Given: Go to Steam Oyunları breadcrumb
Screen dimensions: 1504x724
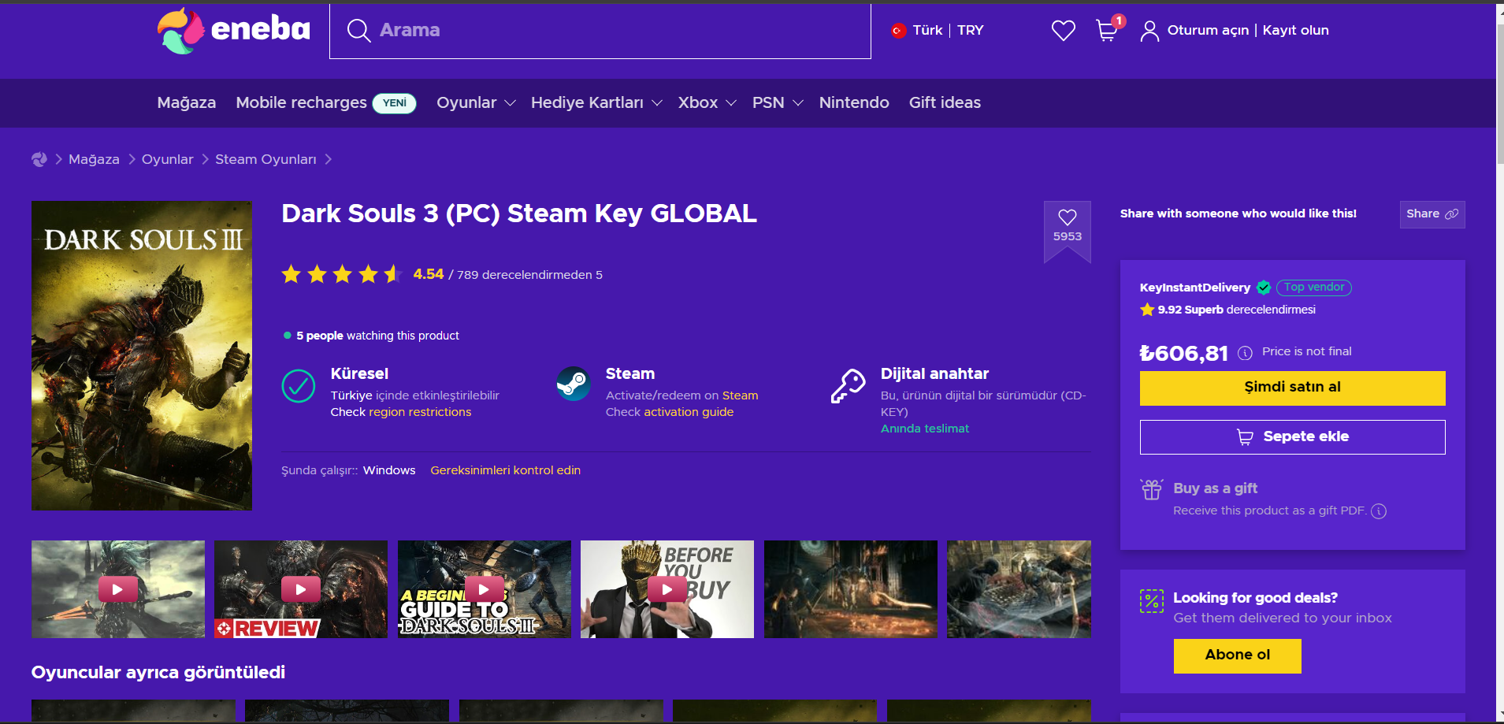Looking at the screenshot, I should [266, 159].
